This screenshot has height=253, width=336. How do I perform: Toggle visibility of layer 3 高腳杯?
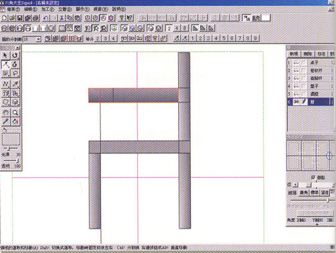pyautogui.click(x=296, y=79)
